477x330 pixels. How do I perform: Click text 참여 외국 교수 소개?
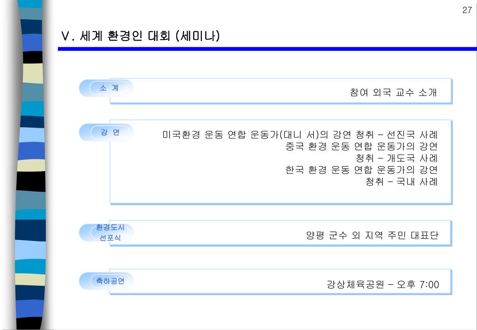pos(394,92)
